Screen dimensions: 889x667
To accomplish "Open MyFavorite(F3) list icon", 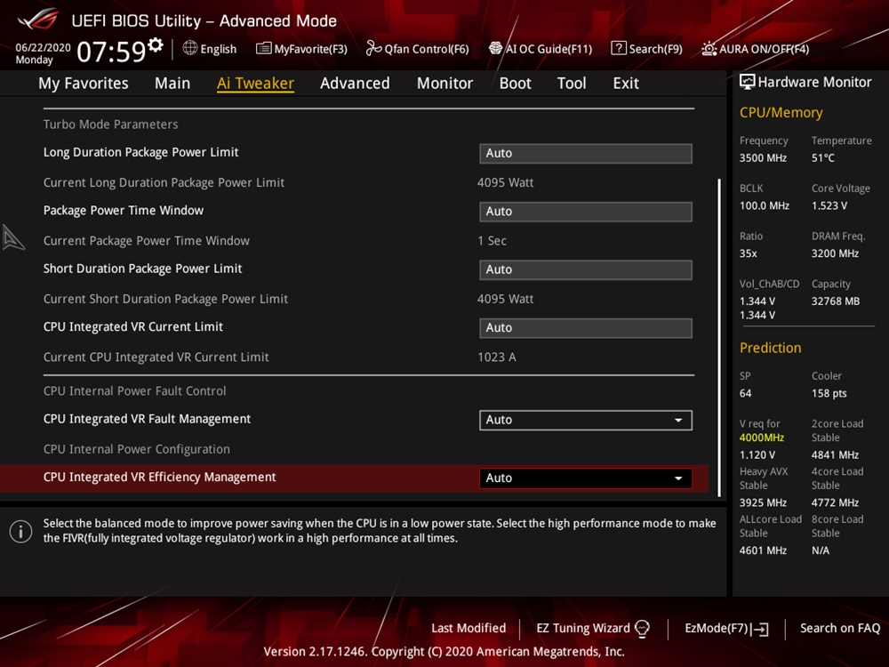I will [x=263, y=49].
